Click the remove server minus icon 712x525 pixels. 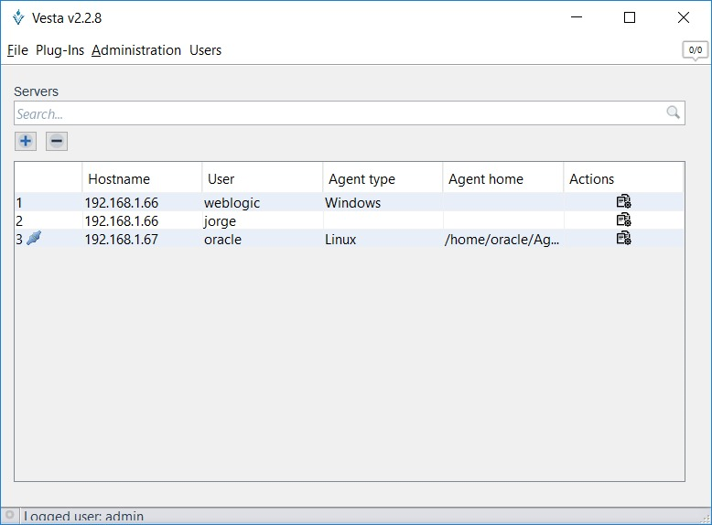click(x=57, y=141)
